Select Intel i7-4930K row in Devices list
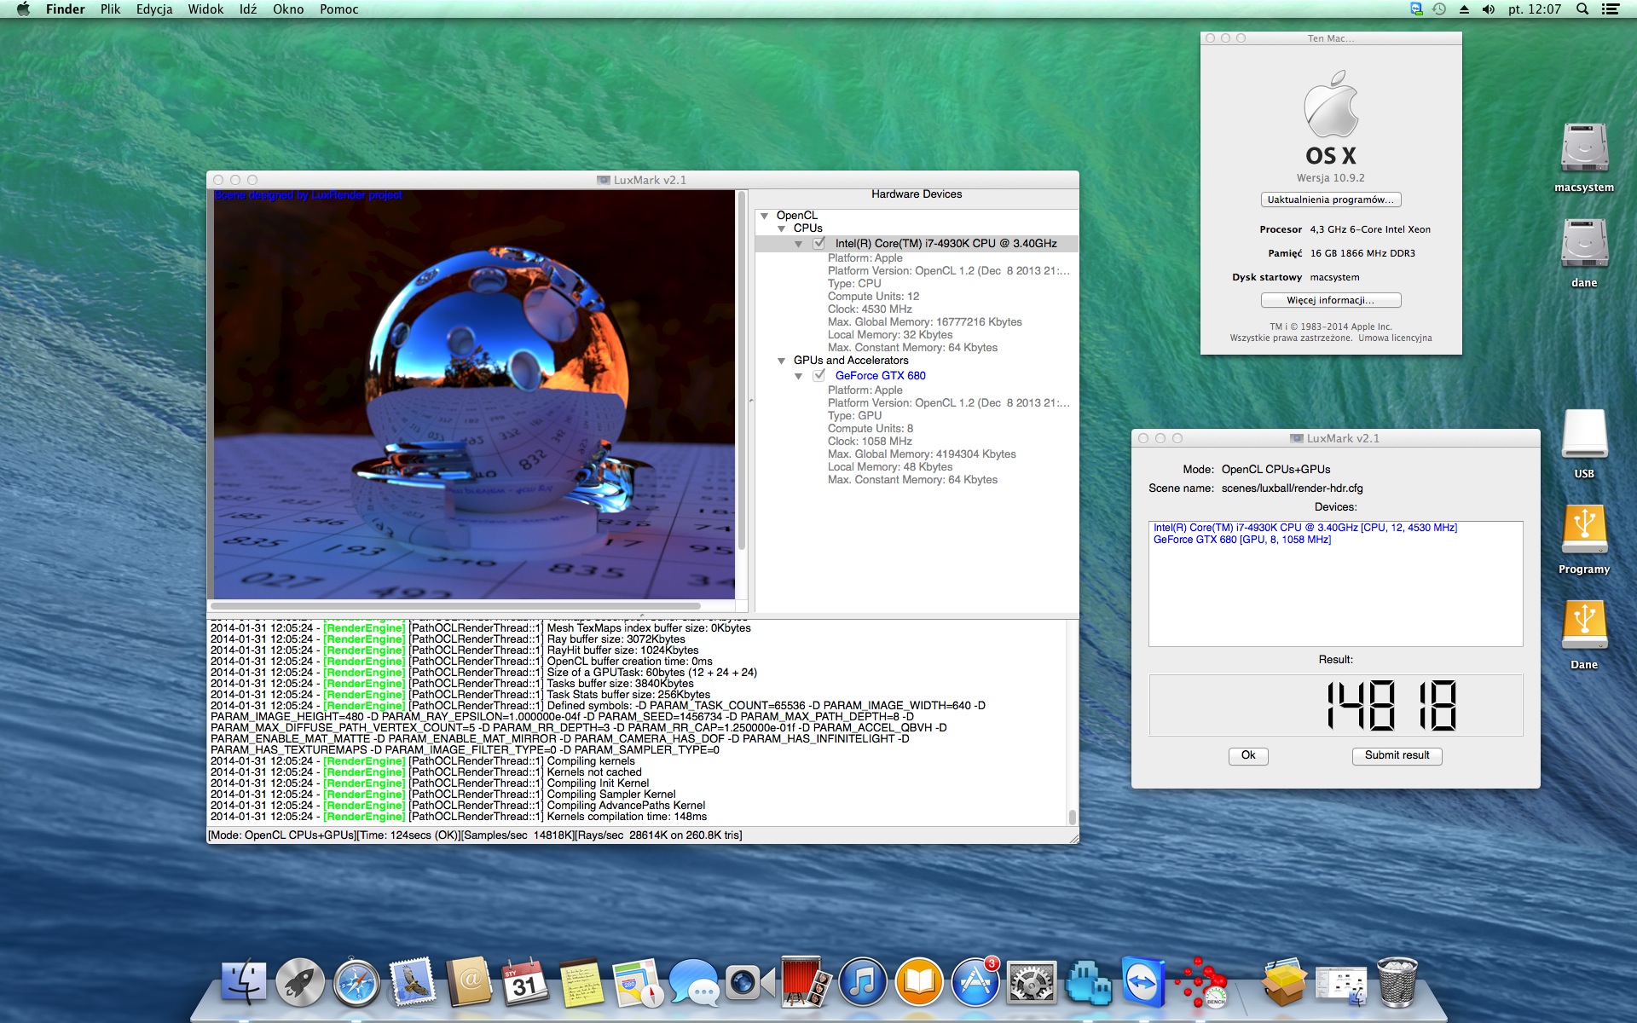1637x1023 pixels. [x=1305, y=528]
